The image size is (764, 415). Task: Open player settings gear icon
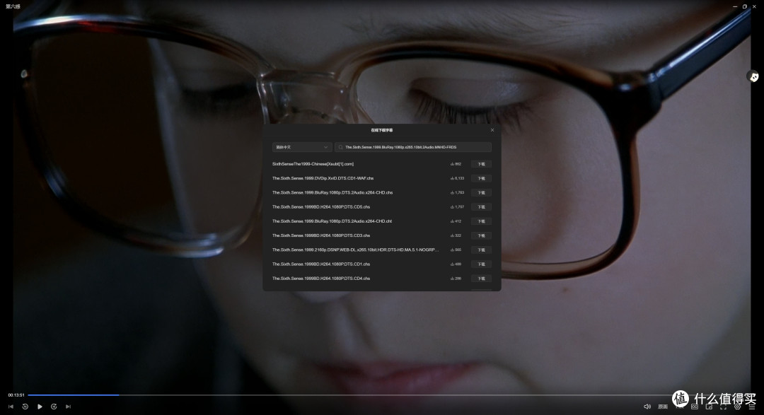click(x=738, y=407)
